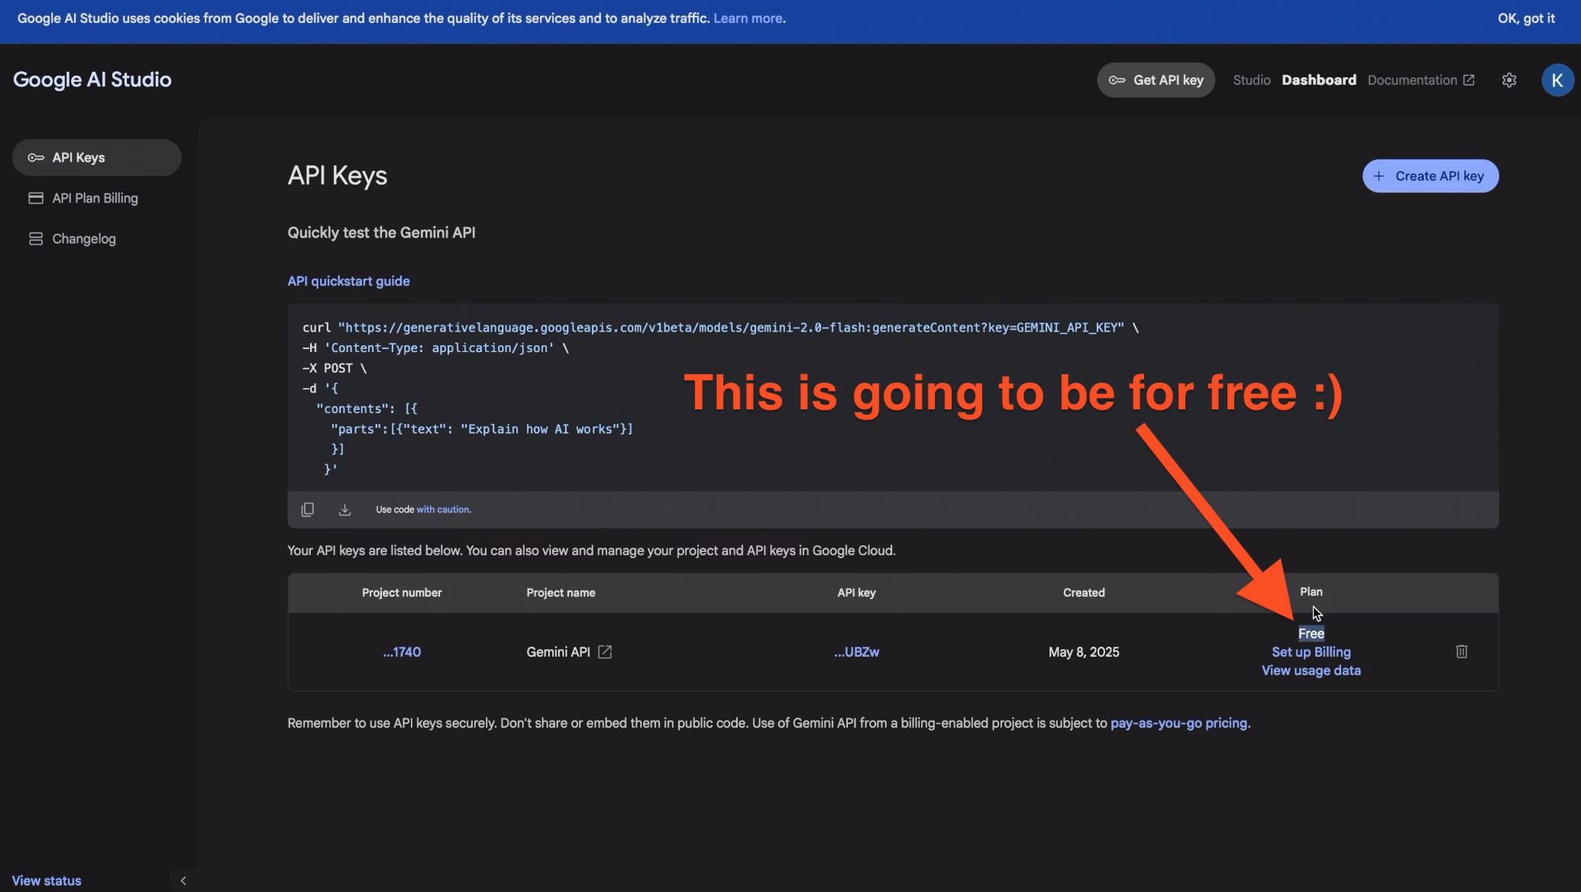The width and height of the screenshot is (1581, 892).
Task: Click the 'Quickly test the Gemini API' text
Action: coord(381,233)
